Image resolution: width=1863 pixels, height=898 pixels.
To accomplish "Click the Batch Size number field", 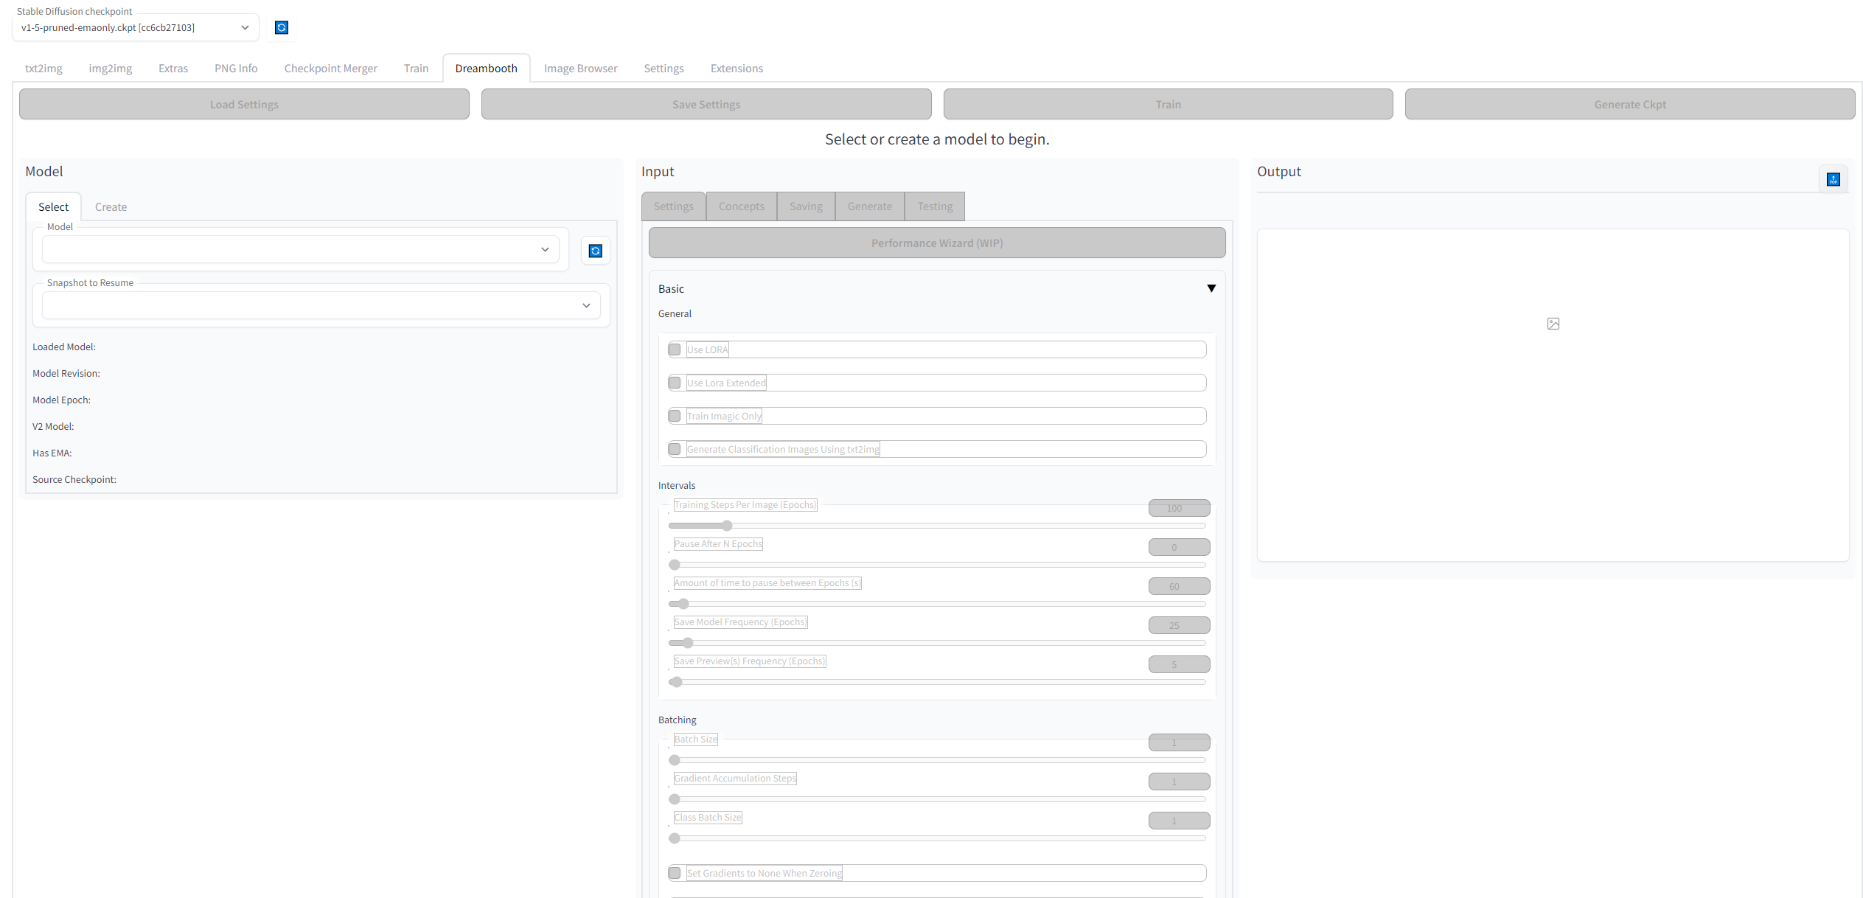I will [x=1178, y=742].
